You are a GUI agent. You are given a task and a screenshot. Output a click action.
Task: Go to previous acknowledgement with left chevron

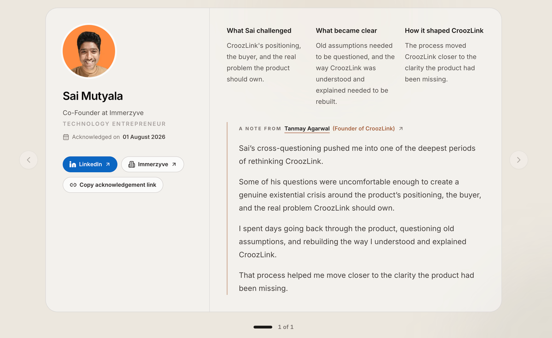tap(29, 160)
